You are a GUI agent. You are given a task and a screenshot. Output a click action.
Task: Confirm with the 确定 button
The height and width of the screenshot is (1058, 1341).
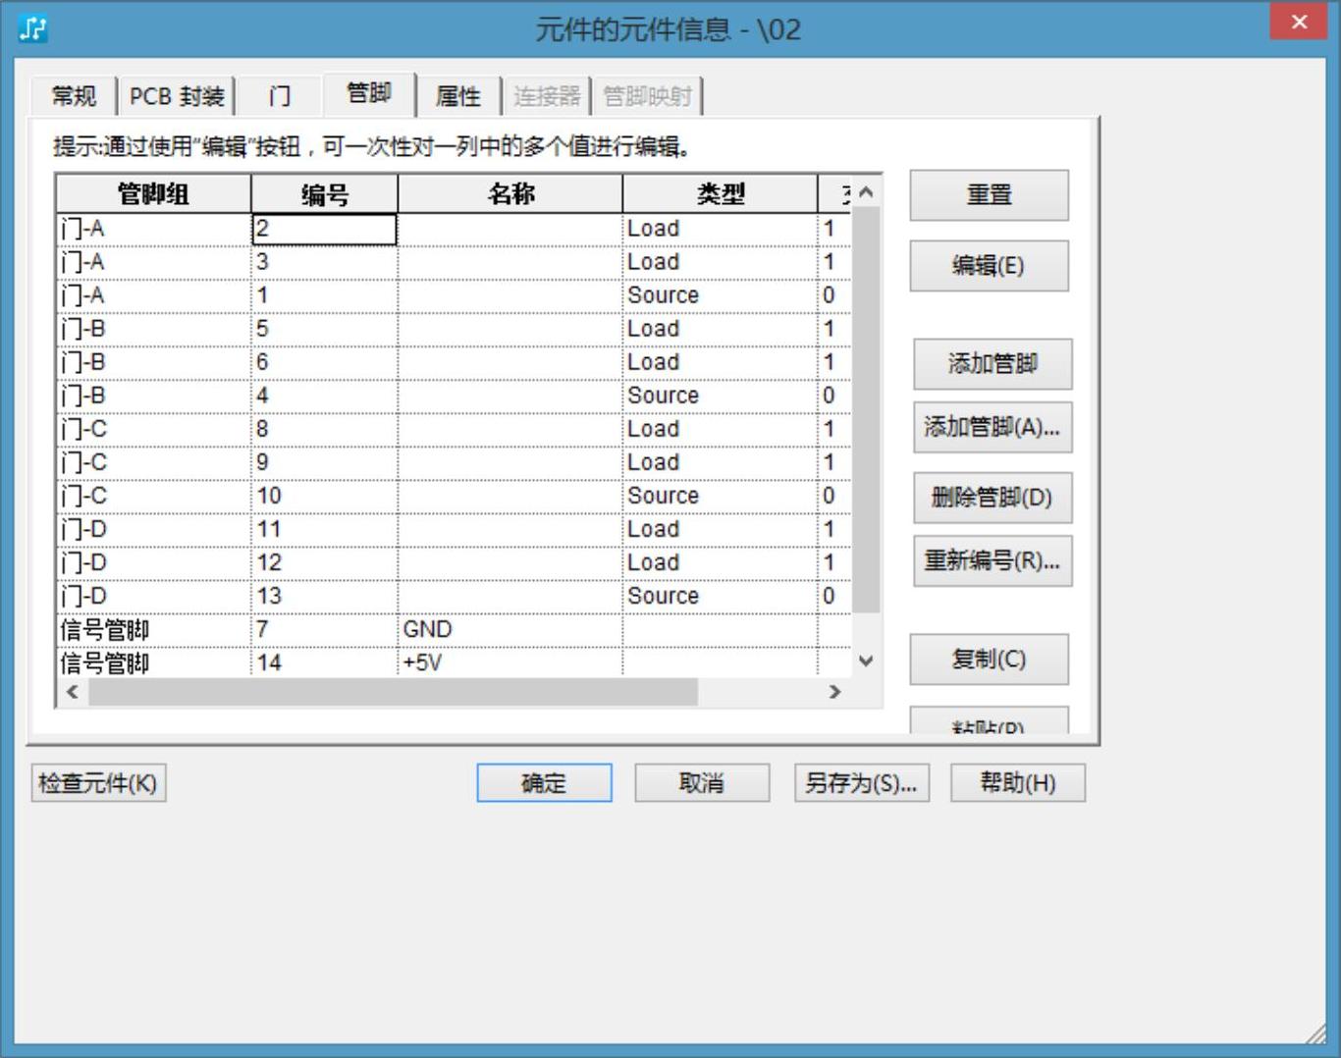[x=544, y=783]
